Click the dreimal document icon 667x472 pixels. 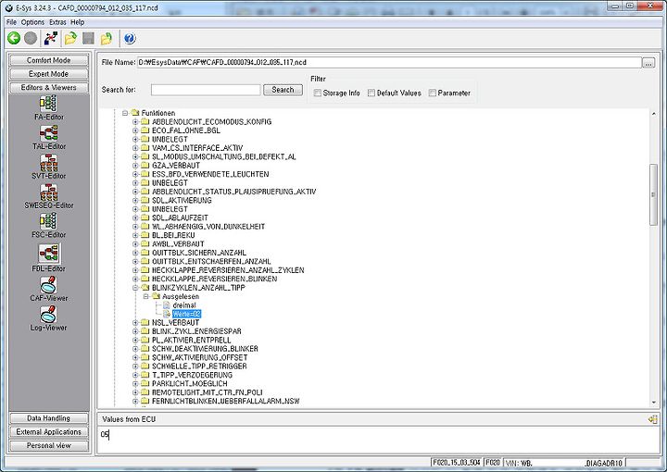(167, 305)
